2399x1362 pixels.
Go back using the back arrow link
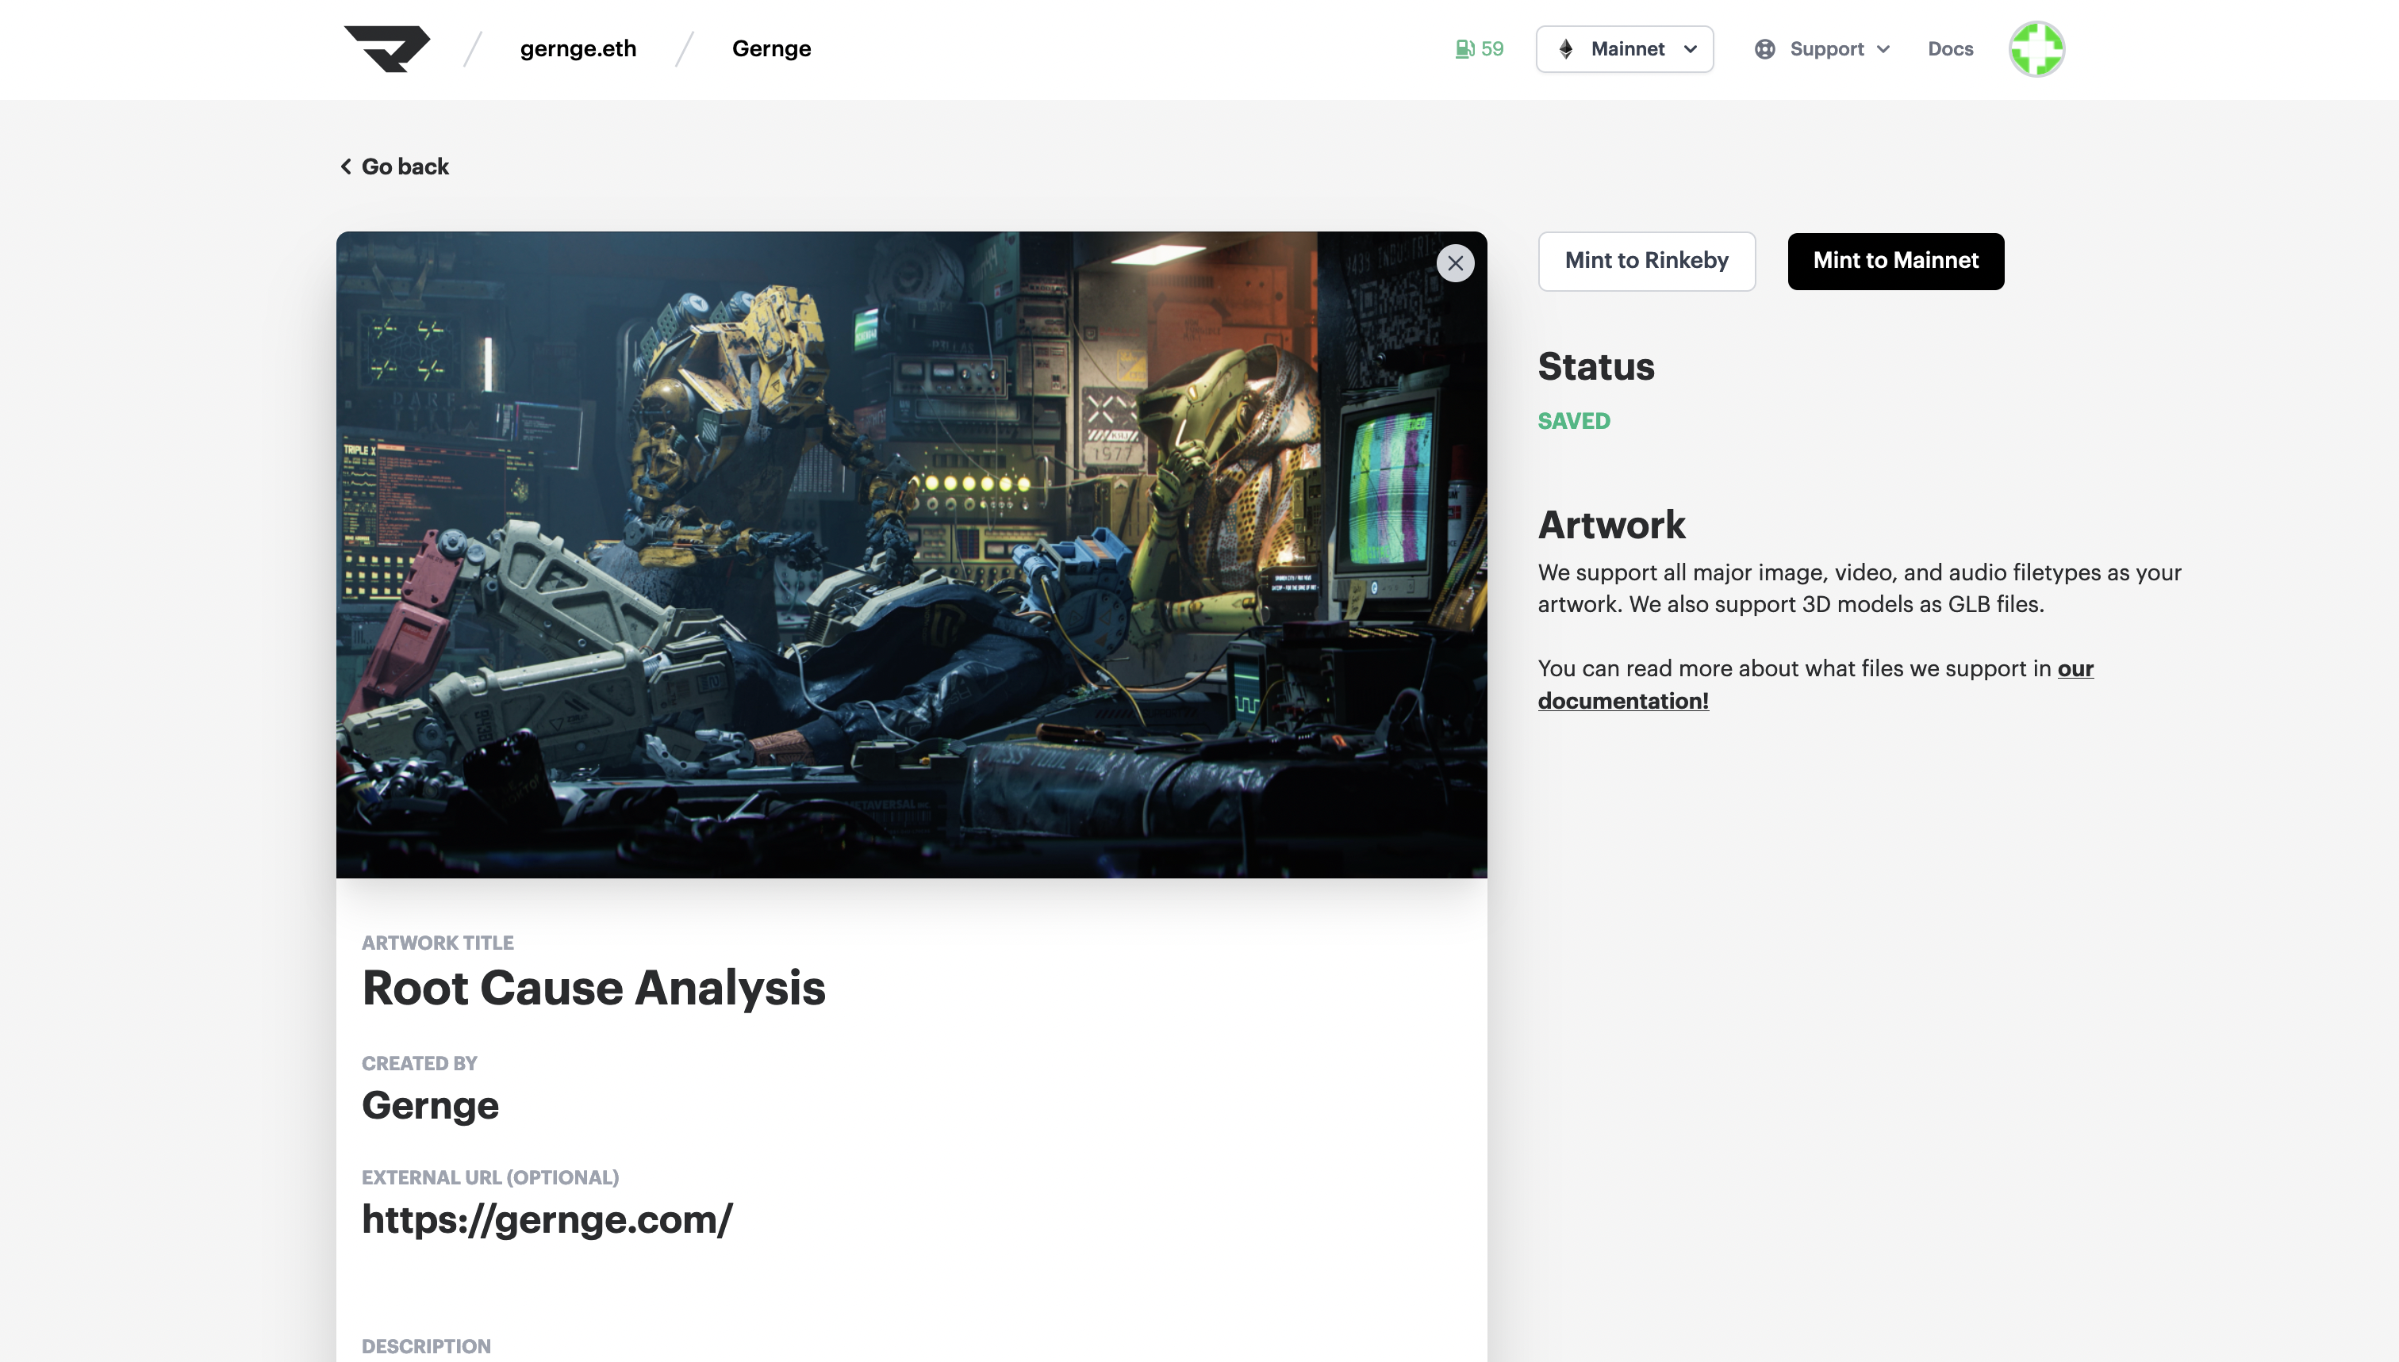point(394,166)
